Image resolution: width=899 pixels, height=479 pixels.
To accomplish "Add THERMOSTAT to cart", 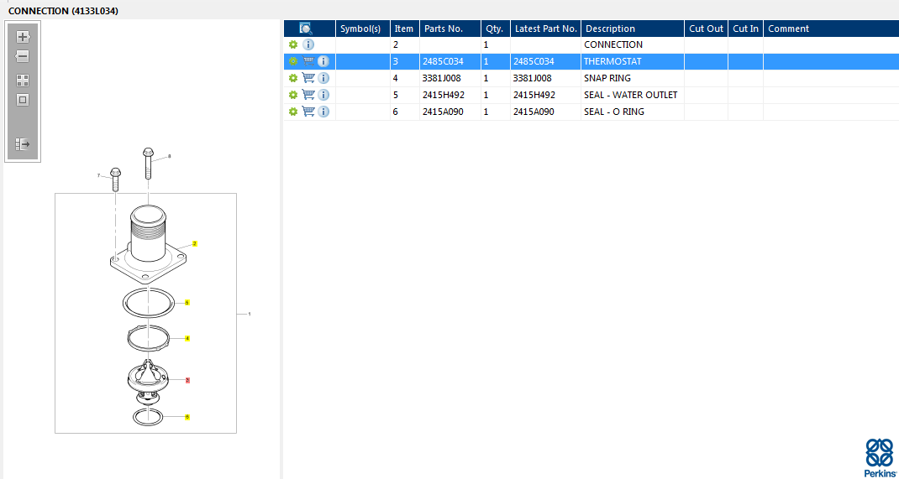I will (x=308, y=61).
